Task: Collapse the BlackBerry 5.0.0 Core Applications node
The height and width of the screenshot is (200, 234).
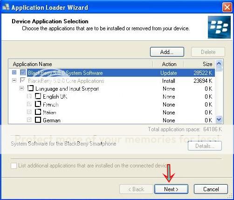Action: [x=14, y=80]
